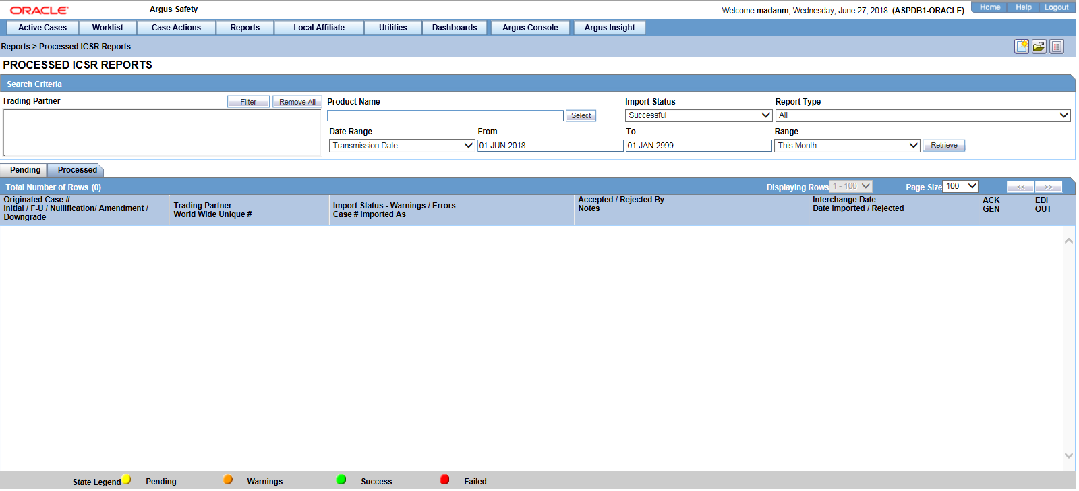Click the orange Warnings legend dot
The image size is (1079, 491).
[x=228, y=480]
